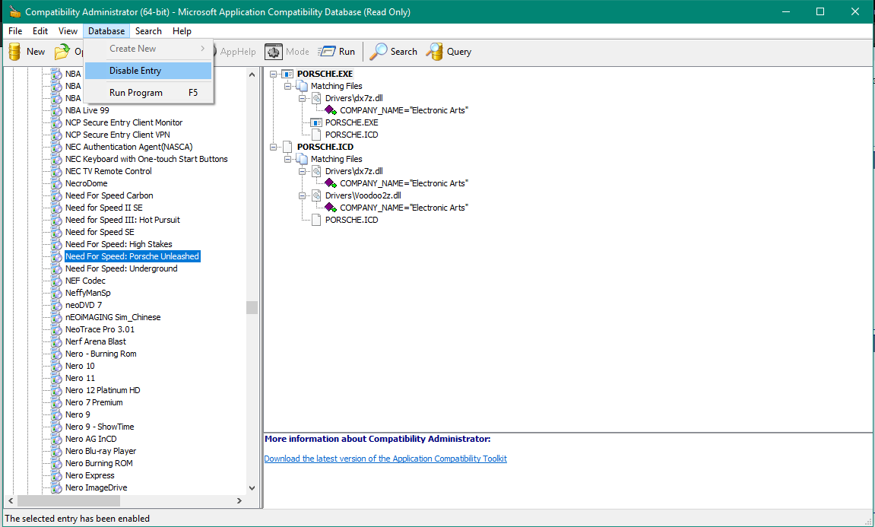875x527 pixels.
Task: Click the scroll down arrow of application list
Action: pos(252,488)
